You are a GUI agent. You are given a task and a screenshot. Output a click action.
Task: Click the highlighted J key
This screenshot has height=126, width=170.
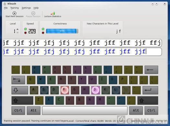coord(96,90)
